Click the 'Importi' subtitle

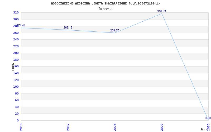[x=105, y=9]
